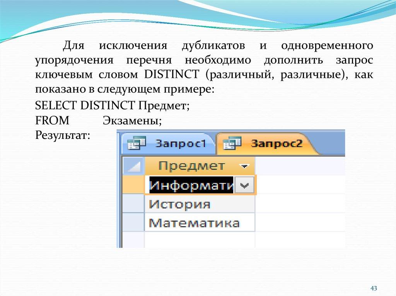Select the Предмет column header
The width and height of the screenshot is (396, 296).
point(192,166)
